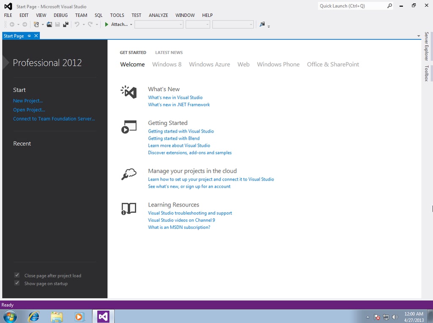Click the Learning Resources book icon
This screenshot has height=323, width=433.
(x=129, y=209)
